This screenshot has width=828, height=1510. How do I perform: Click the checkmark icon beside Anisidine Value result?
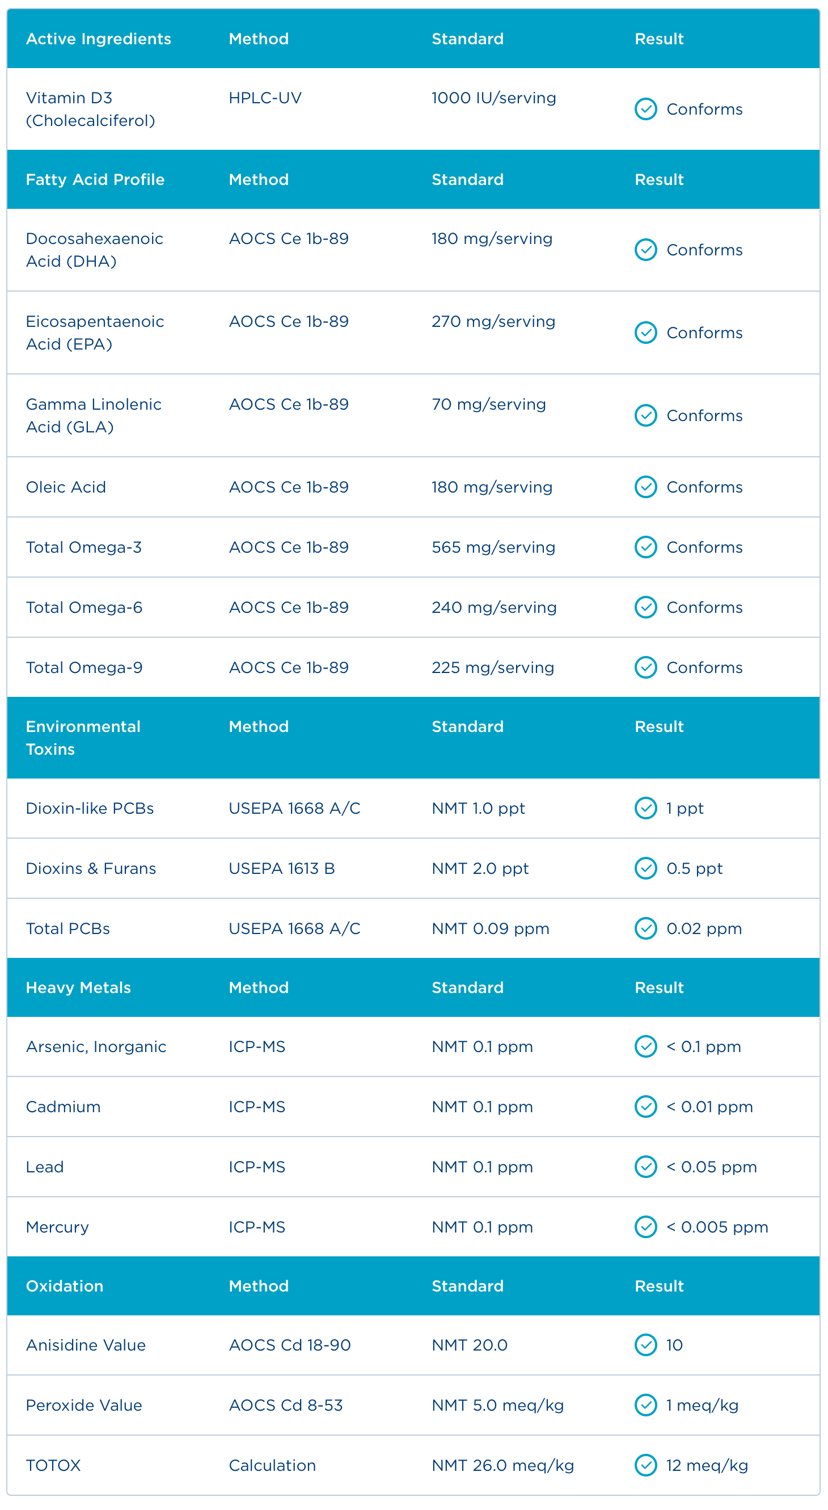click(645, 1345)
